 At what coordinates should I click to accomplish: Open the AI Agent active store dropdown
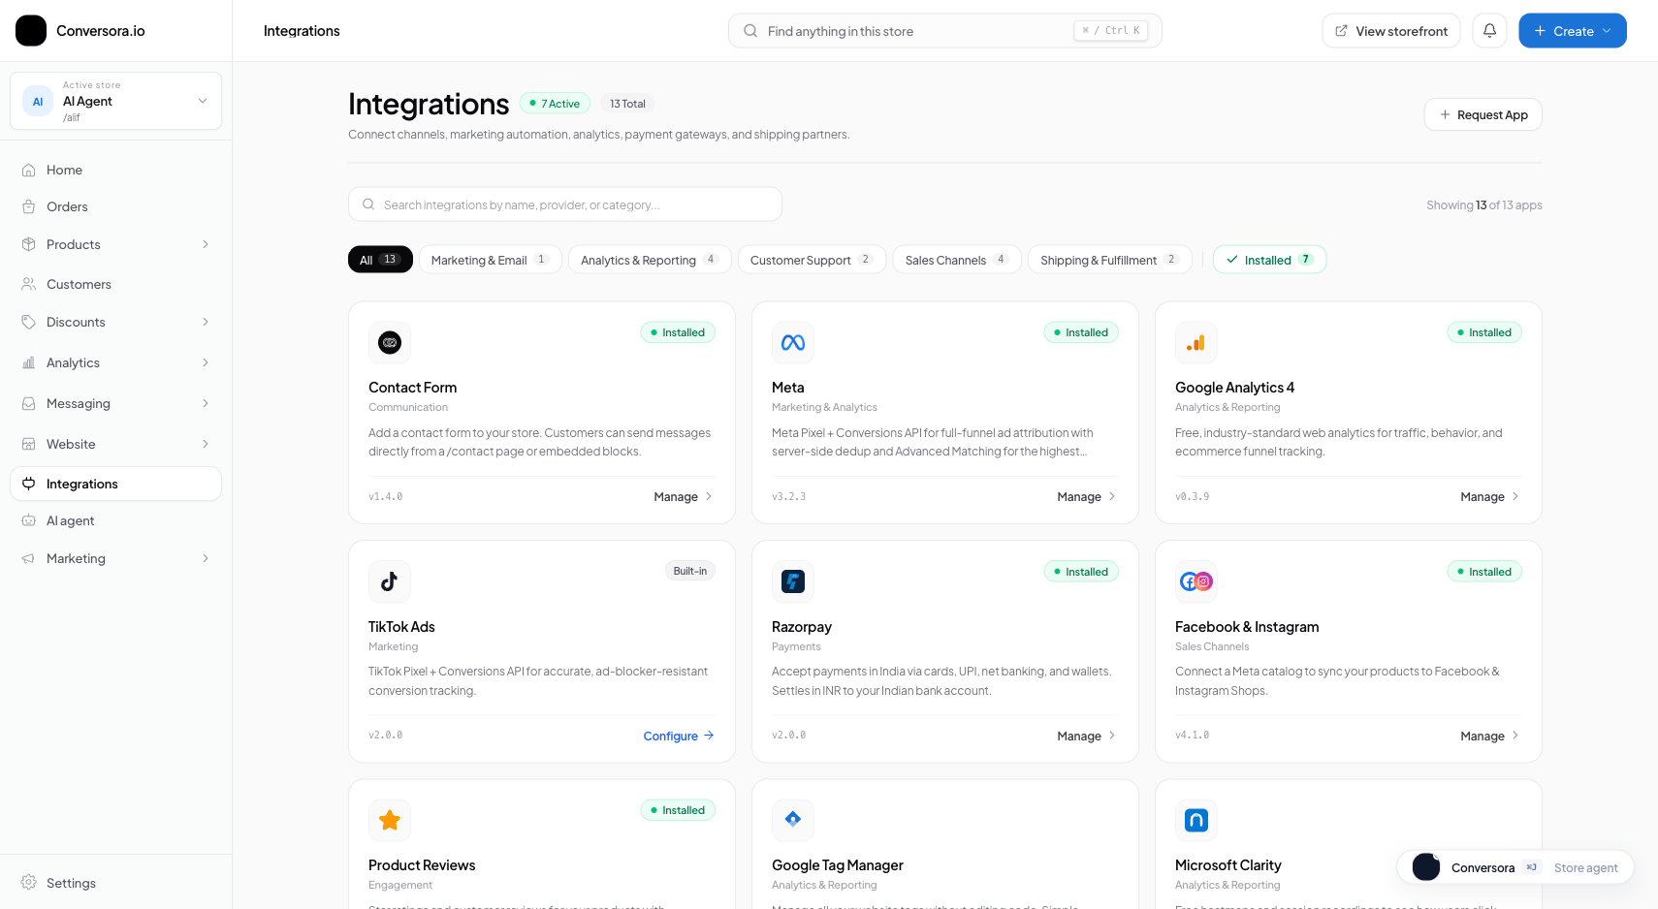pyautogui.click(x=116, y=101)
